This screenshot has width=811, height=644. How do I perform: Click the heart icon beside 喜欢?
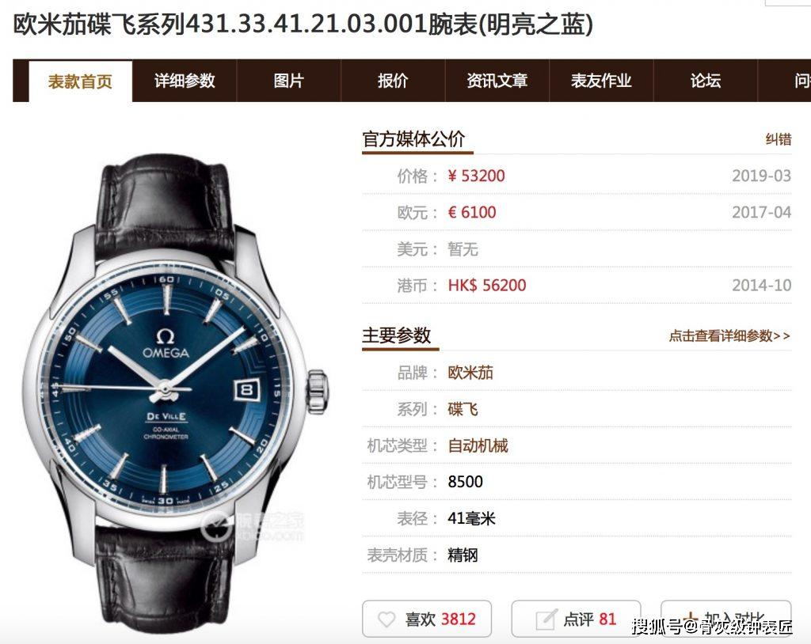pos(386,619)
